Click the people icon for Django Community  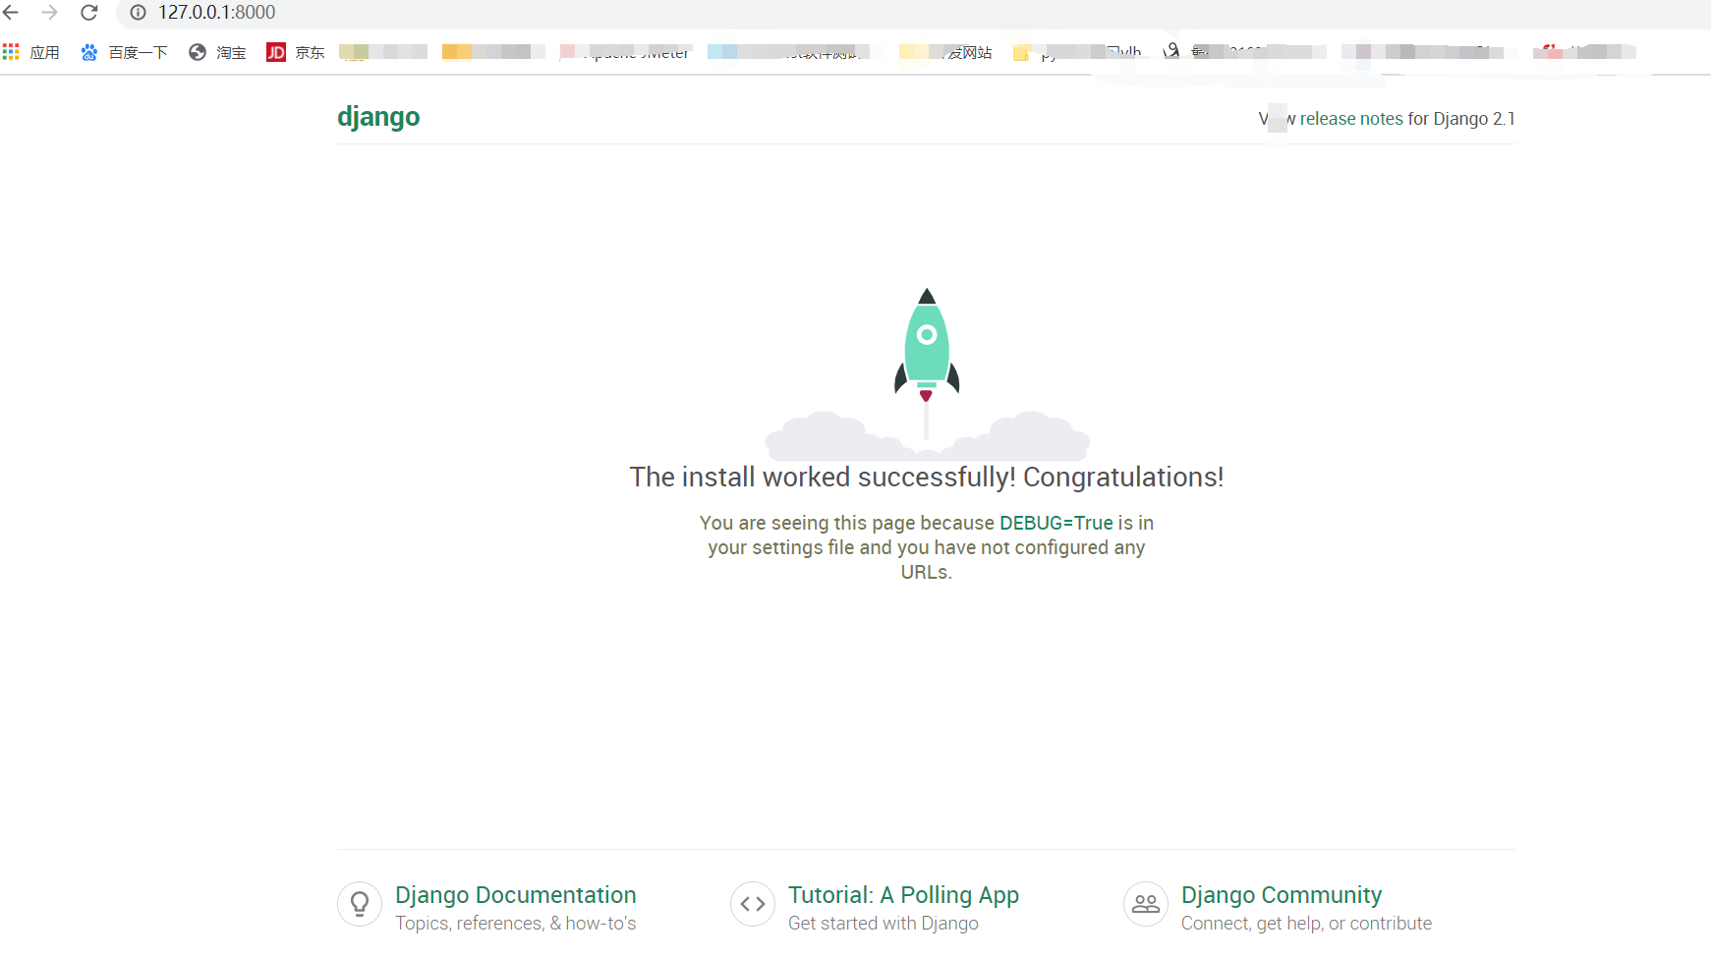(x=1146, y=904)
